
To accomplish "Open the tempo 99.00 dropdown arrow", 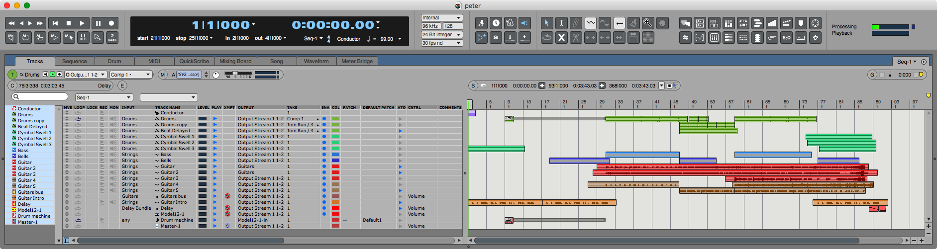I will [400, 39].
